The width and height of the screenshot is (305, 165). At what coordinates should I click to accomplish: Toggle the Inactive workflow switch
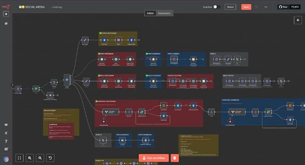pos(217,7)
